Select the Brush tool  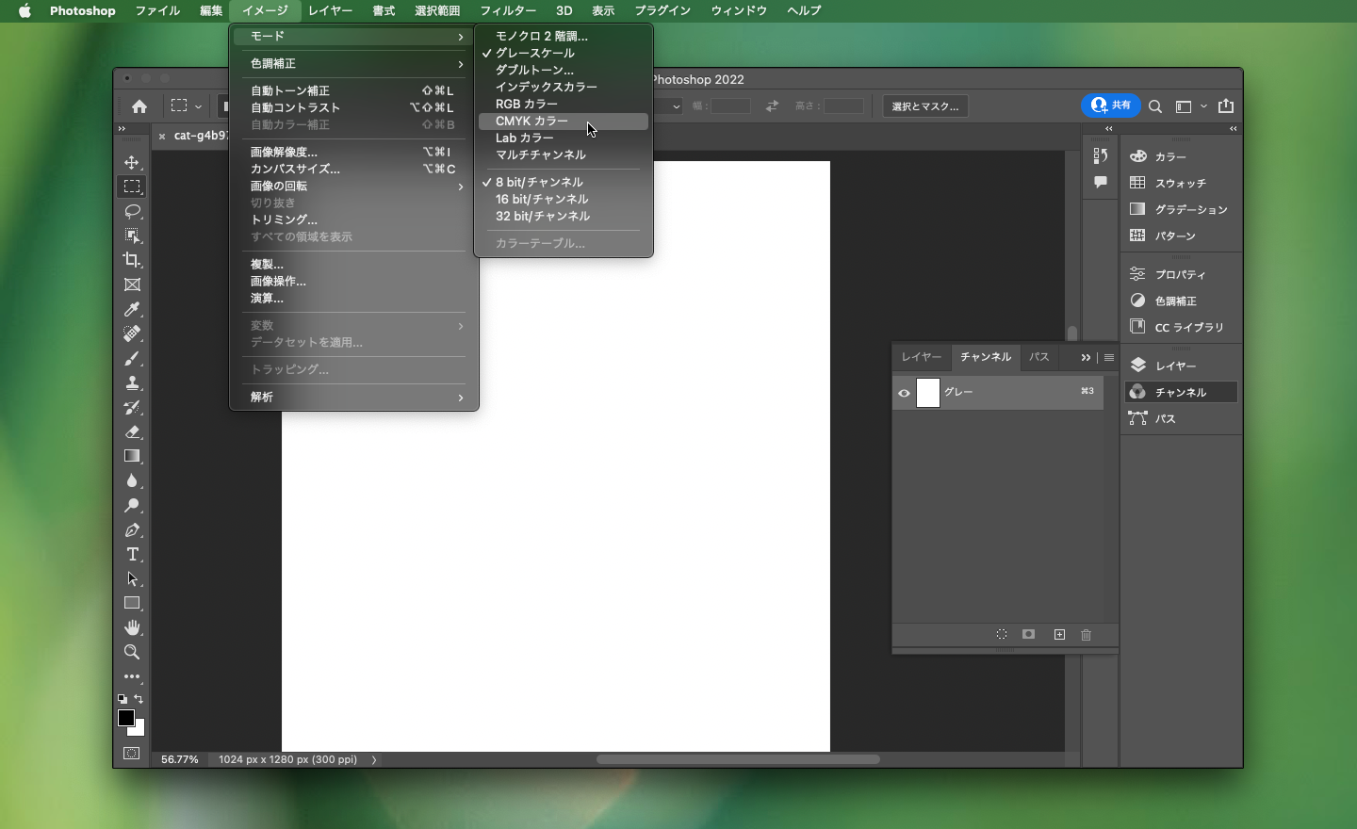coord(132,359)
